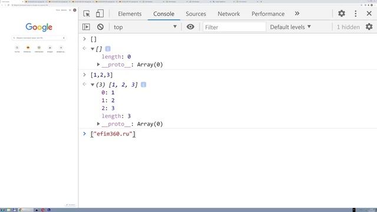Open the file explorer taskbar icon

pos(9,210)
